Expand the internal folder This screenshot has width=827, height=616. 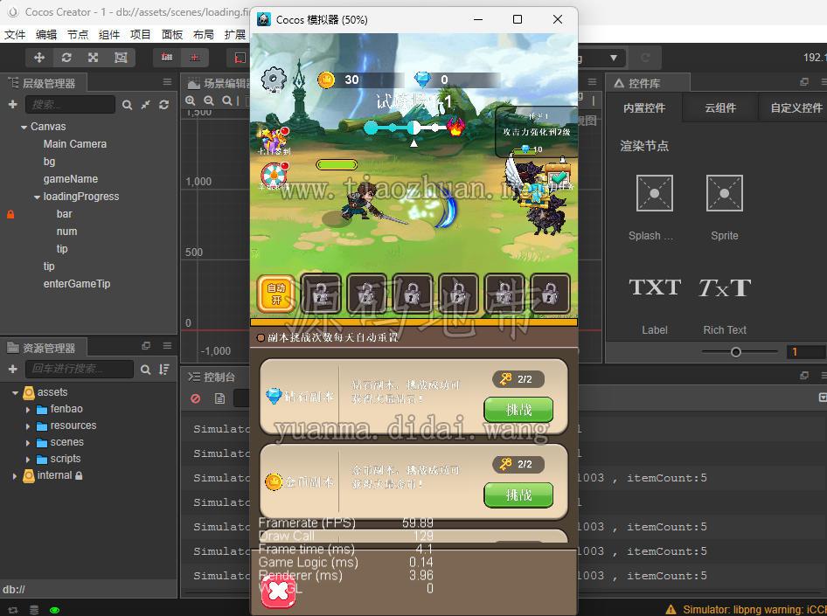15,476
